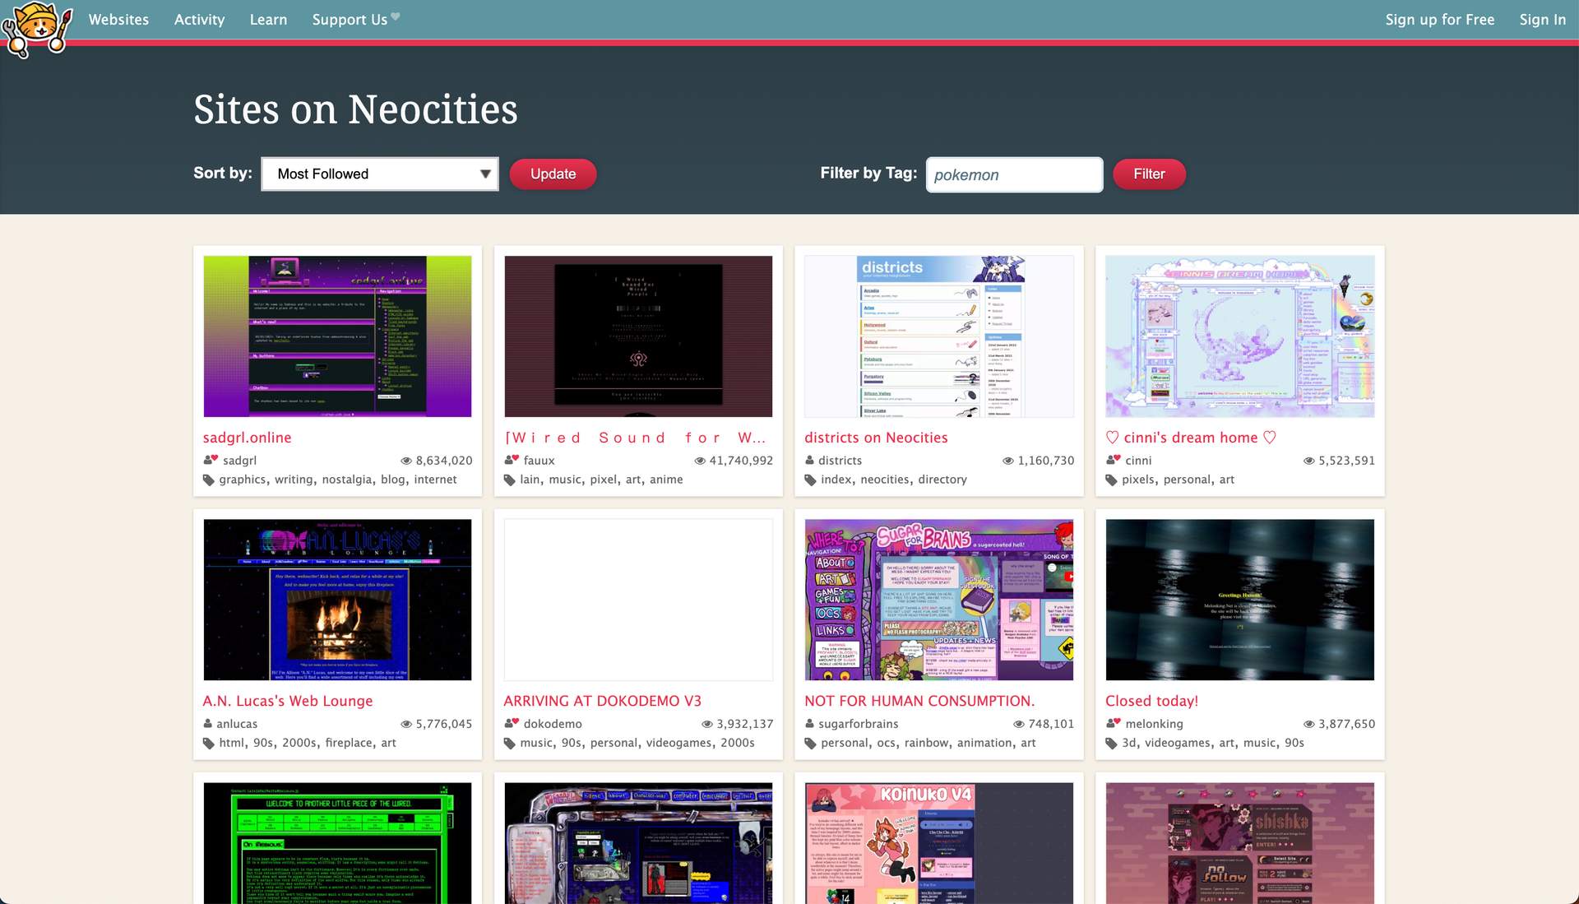Screen dimensions: 1579x904
Task: Click the eye icon beside 8,634,020
Action: [406, 461]
